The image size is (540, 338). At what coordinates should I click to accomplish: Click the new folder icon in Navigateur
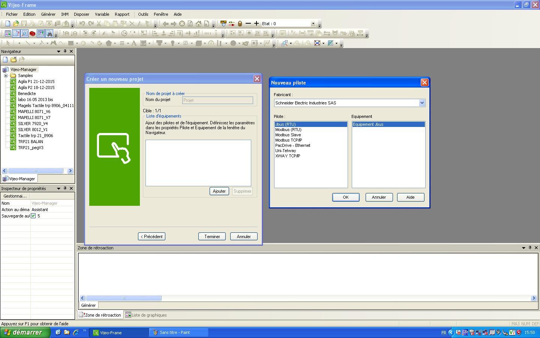[x=13, y=59]
